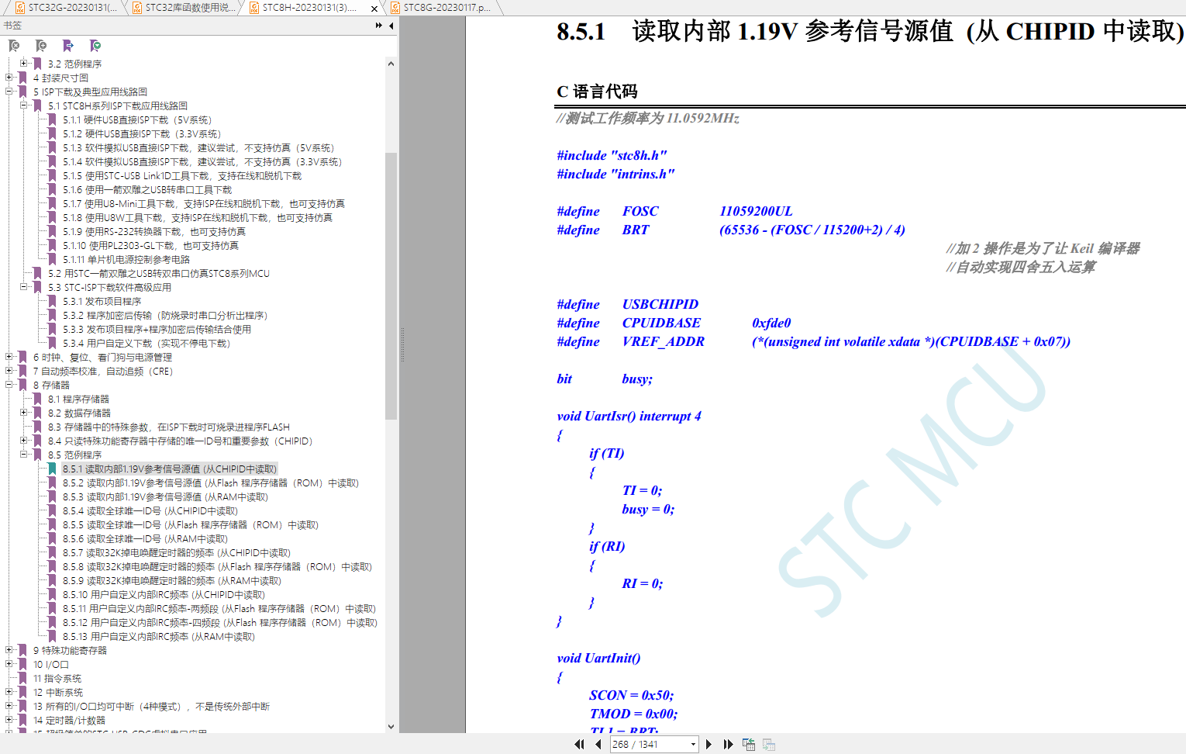Collapse the 5.3 STC-ISP下载软件高级应用 node

point(23,287)
